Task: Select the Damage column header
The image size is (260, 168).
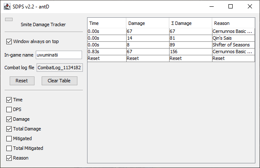Action: point(148,23)
